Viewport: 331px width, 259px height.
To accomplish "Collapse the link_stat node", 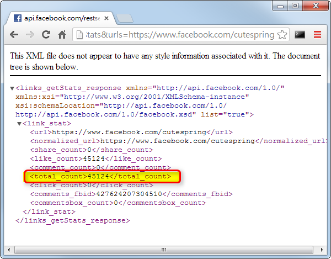I will (x=19, y=124).
